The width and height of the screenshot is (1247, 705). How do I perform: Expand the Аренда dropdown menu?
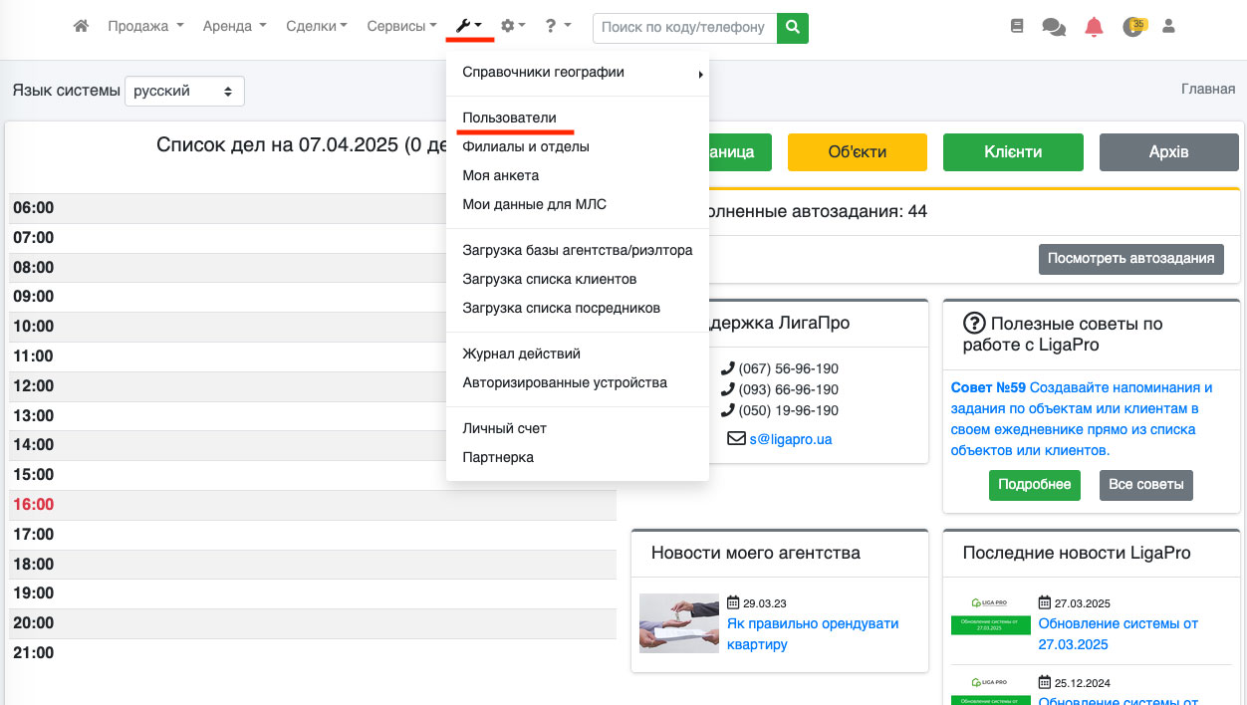(x=234, y=27)
